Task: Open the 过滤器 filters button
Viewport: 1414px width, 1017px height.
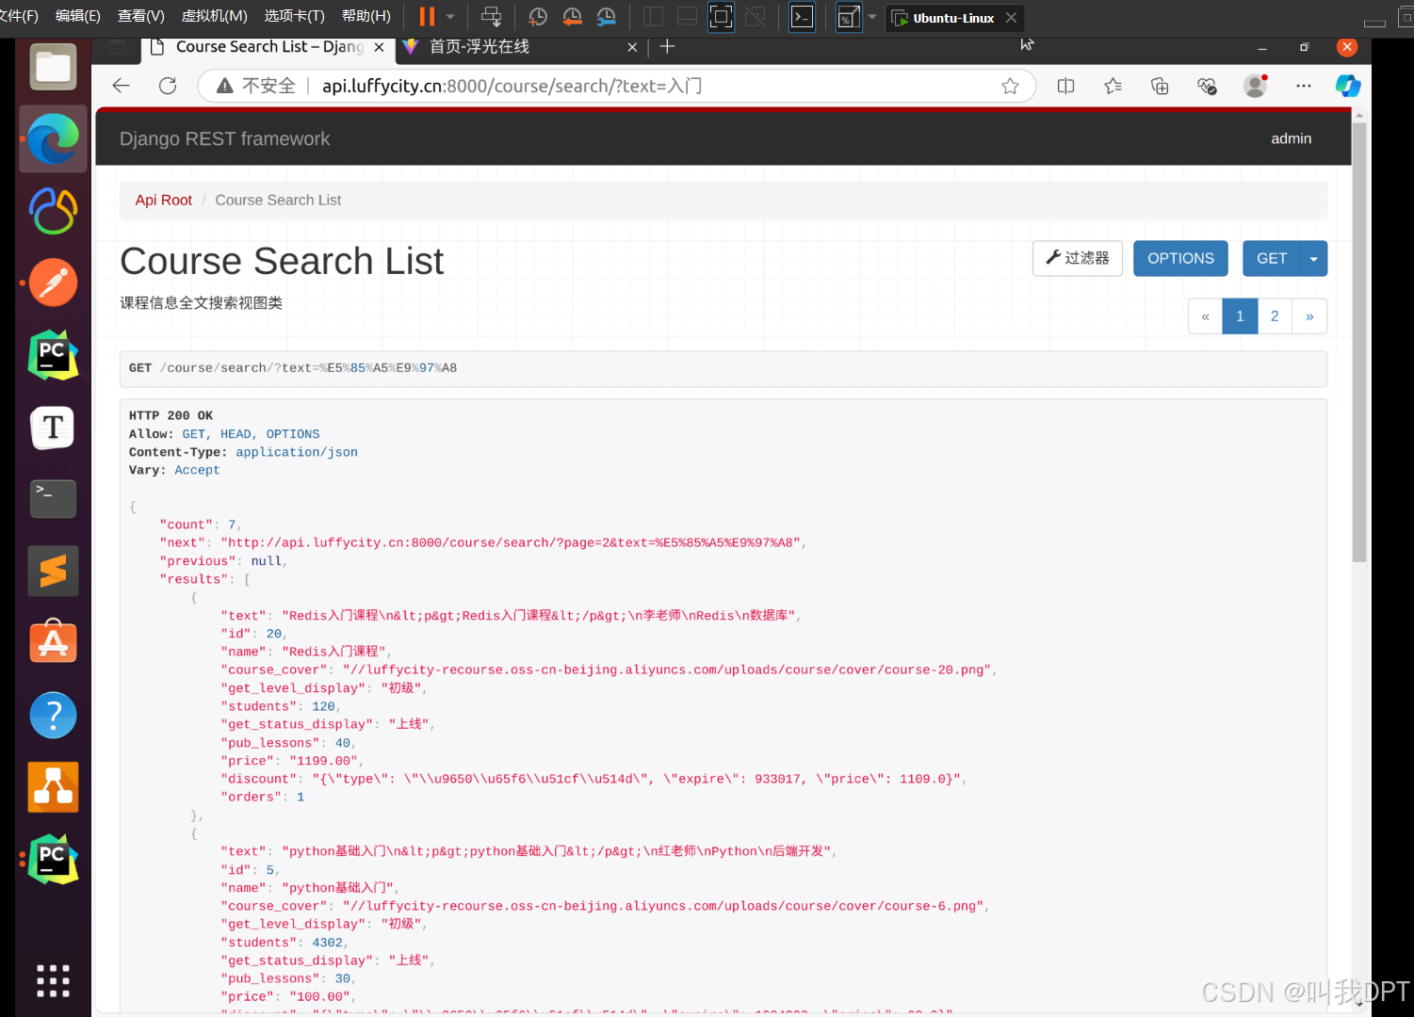Action: (x=1078, y=258)
